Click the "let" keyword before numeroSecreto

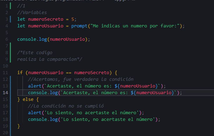tap(21, 19)
